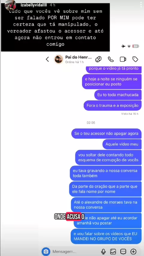Select the 'Se o teu acessor não apagar agora' message
This screenshot has height=256, width=144.
coord(106,133)
